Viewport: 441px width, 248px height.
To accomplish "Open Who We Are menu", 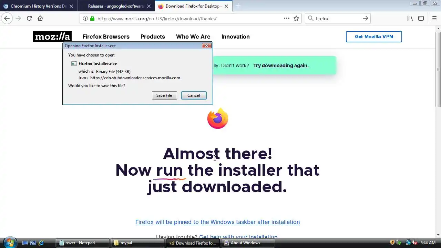I will (x=193, y=37).
